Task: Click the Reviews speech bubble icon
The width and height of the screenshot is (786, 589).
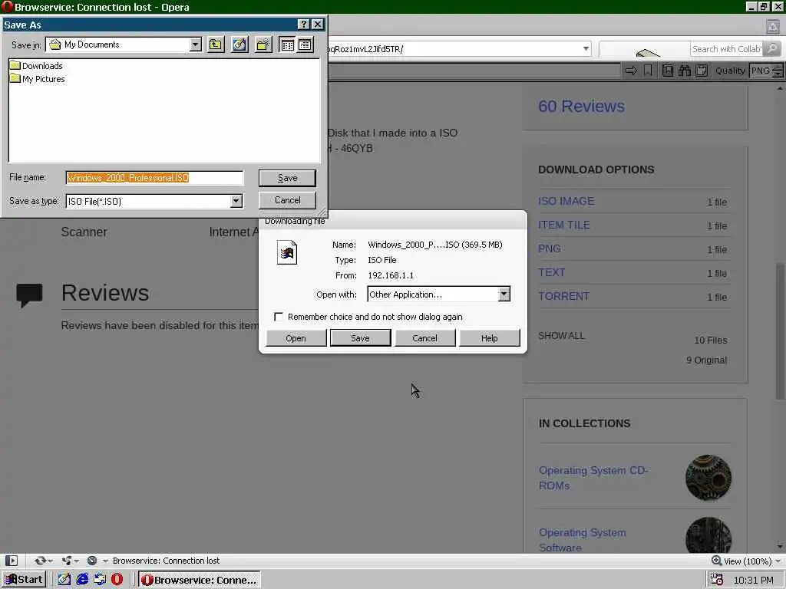Action: tap(30, 294)
